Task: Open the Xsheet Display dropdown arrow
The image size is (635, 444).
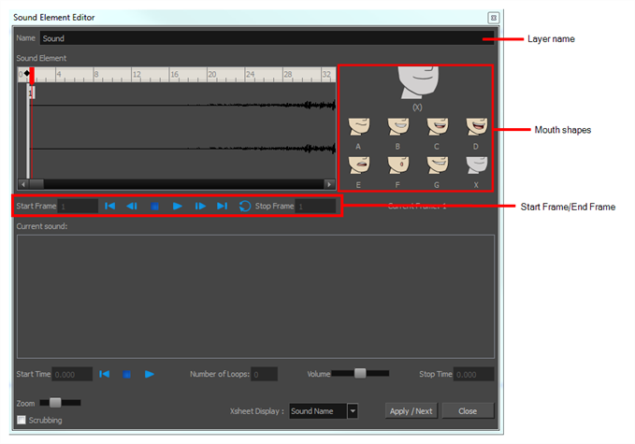Action: pyautogui.click(x=353, y=411)
